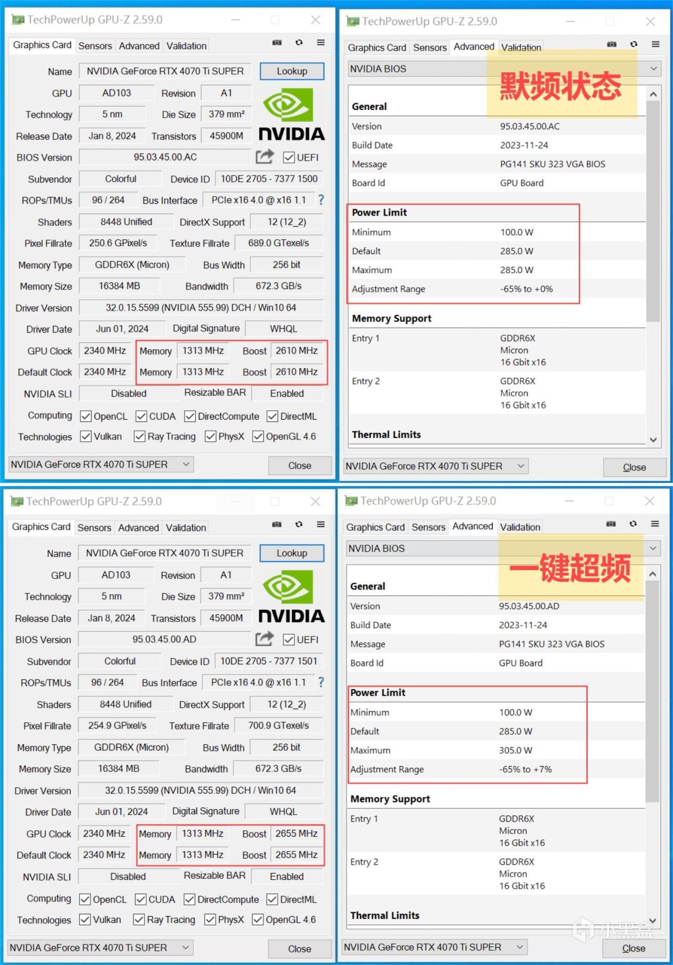The image size is (673, 965).
Task: Open Validation tab in 默频状态 window
Action: click(521, 47)
